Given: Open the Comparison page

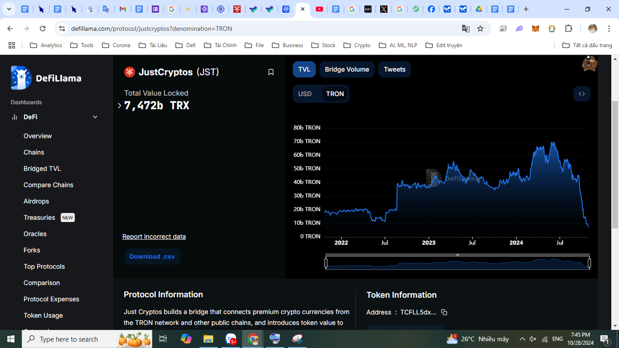Looking at the screenshot, I should [x=42, y=283].
